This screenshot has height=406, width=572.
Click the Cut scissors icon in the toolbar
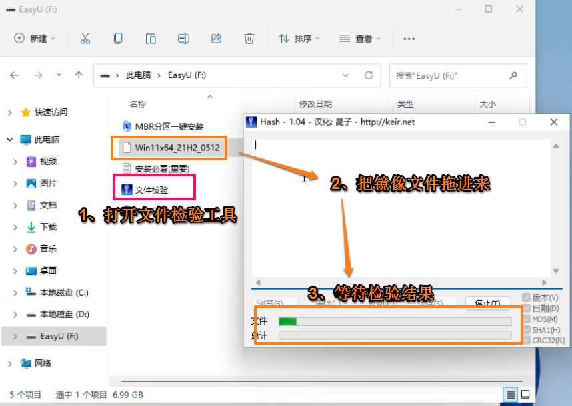85,38
